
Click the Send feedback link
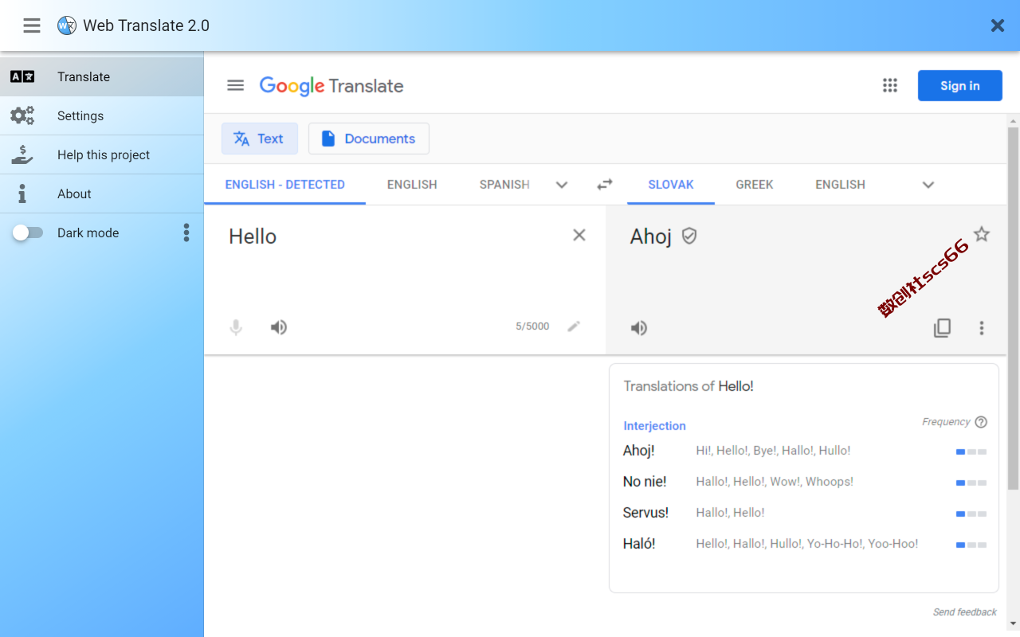965,612
